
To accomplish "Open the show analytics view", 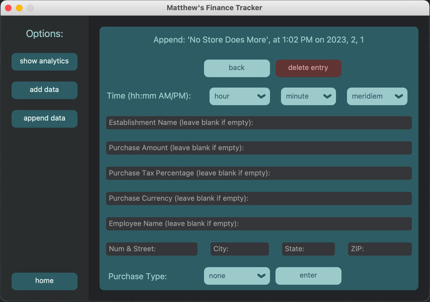I will pos(44,62).
